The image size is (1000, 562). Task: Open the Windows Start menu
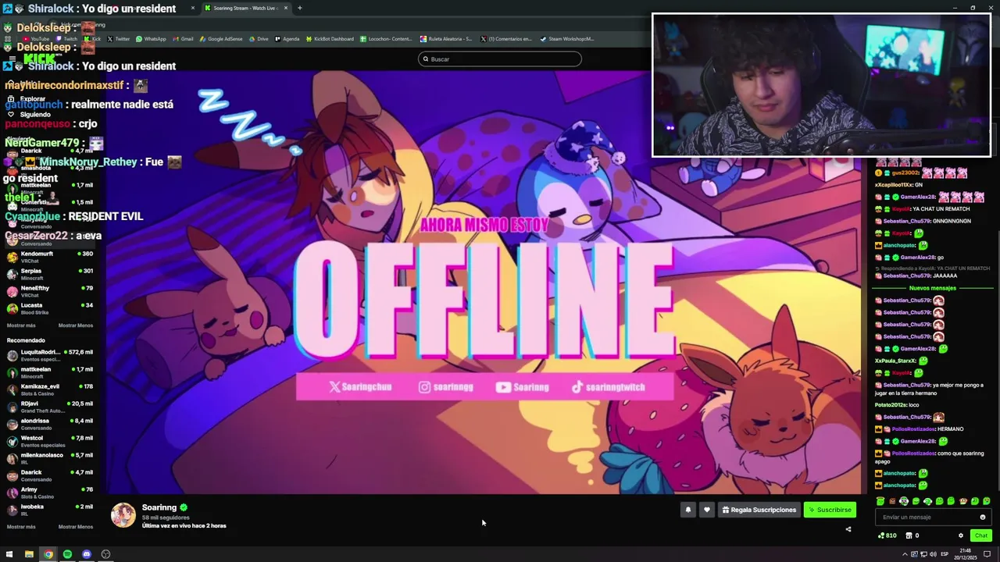click(x=9, y=554)
